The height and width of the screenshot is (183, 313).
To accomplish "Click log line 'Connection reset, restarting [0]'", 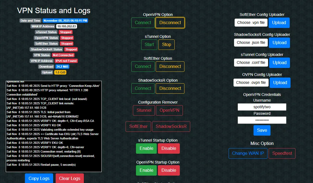I will click(44, 151).
